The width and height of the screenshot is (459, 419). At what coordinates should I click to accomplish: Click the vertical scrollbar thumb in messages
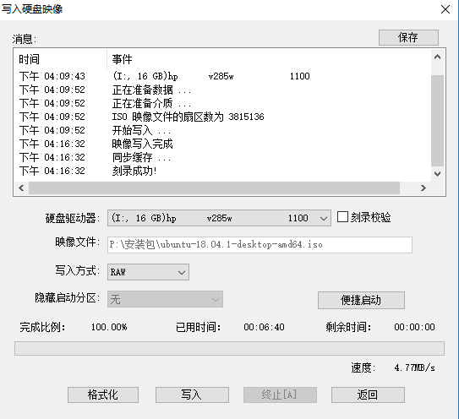pyautogui.click(x=437, y=121)
